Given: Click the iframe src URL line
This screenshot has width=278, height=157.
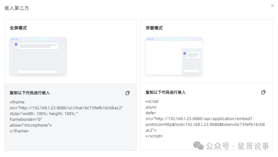Looking at the screenshot, I should 66,108.
